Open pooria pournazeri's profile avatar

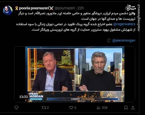[x=8, y=10]
